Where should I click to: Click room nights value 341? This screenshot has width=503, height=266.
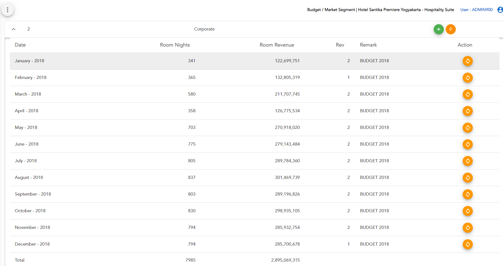click(191, 61)
